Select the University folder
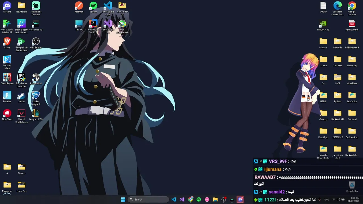 click(352, 61)
